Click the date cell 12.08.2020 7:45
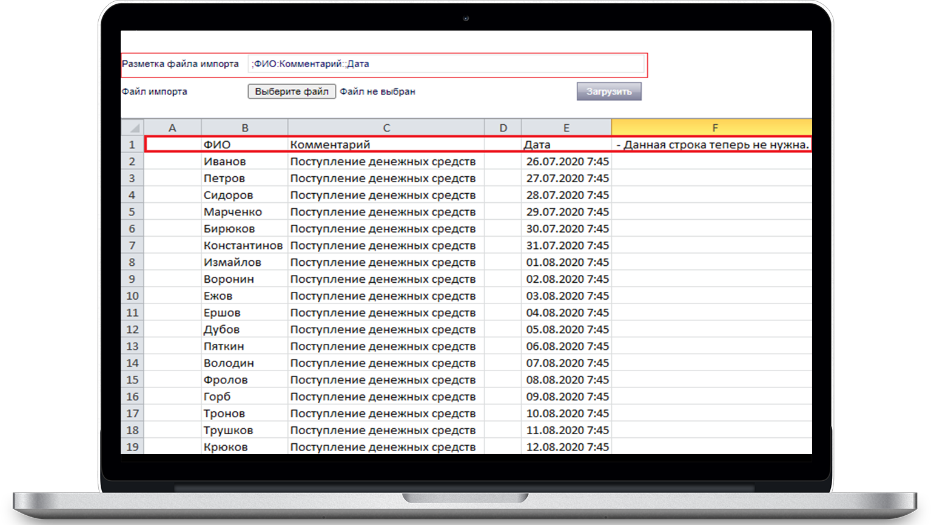 point(566,447)
